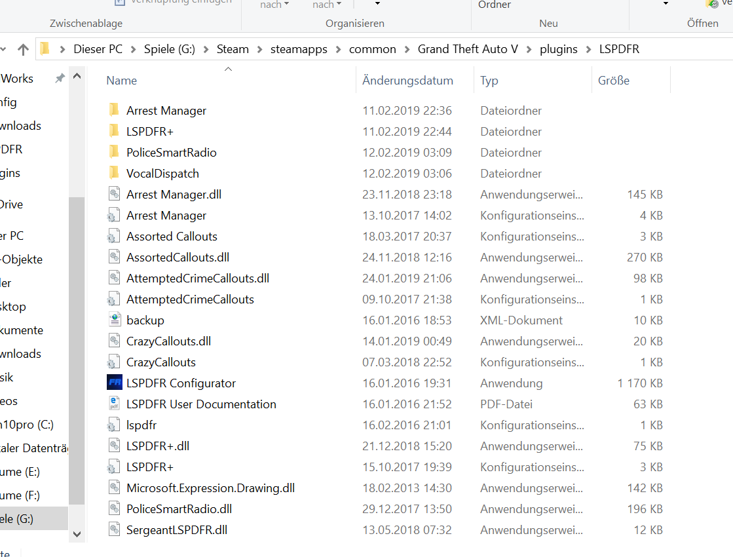
Task: Click the navigation pane scrollbar thumb
Action: (77, 351)
